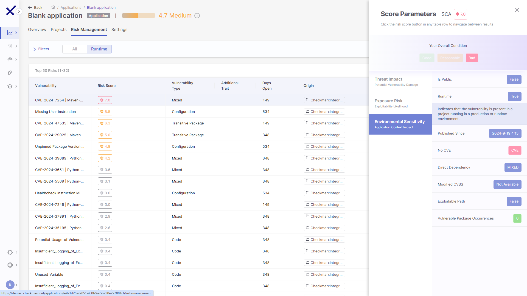Click the Back navigation button
The image size is (527, 296).
pos(35,7)
